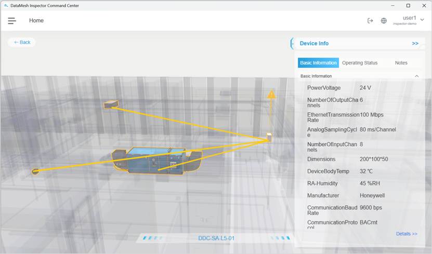
Task: Collapse Device Info panel with double arrows
Action: (x=415, y=44)
